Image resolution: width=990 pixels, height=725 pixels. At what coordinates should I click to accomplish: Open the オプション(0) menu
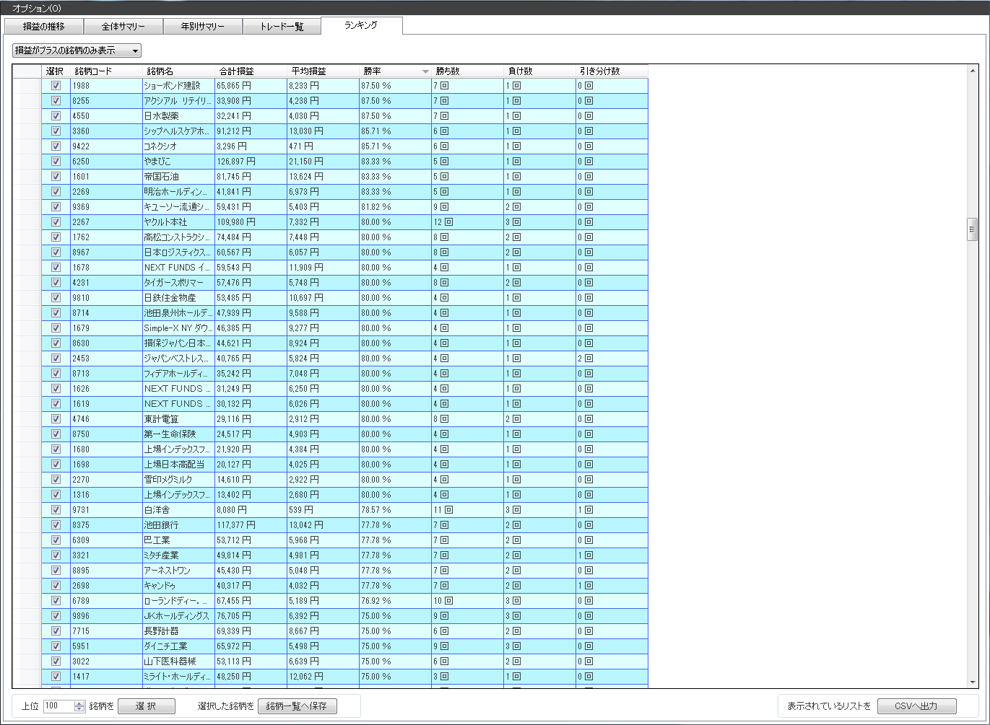pos(37,8)
